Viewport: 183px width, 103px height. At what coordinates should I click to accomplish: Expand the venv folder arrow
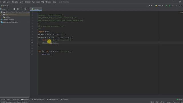1,15
